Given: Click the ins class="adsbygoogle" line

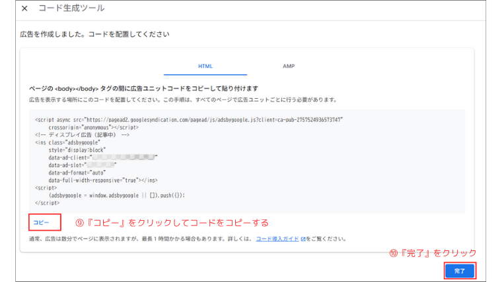Looking at the screenshot, I should 67,142.
